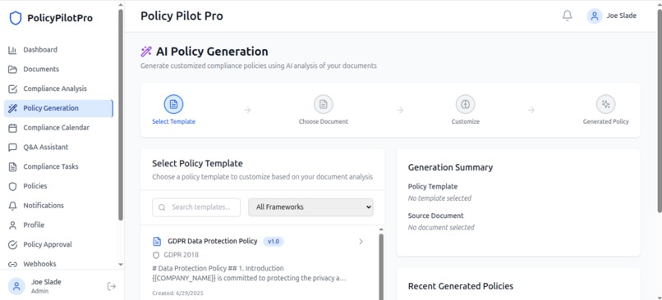Click the template description starting '# Data Protection Policy'
The image size is (662, 300).
(249, 274)
